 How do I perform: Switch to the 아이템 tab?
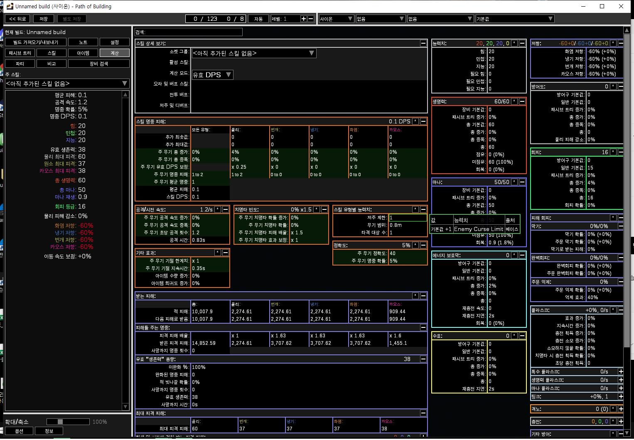[83, 53]
